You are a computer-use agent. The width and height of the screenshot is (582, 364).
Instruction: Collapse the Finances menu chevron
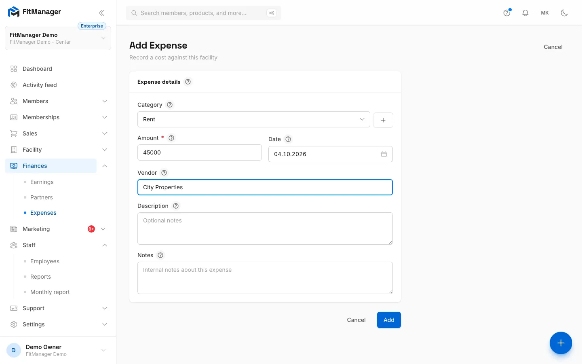105,166
